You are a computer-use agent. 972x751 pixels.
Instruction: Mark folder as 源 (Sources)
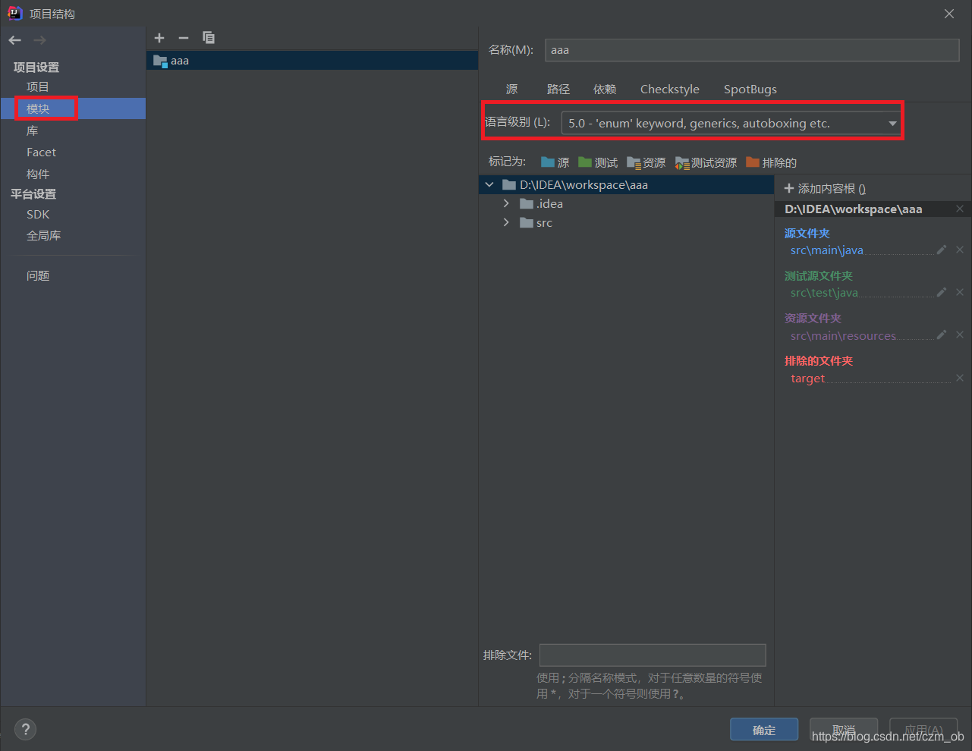click(x=555, y=162)
